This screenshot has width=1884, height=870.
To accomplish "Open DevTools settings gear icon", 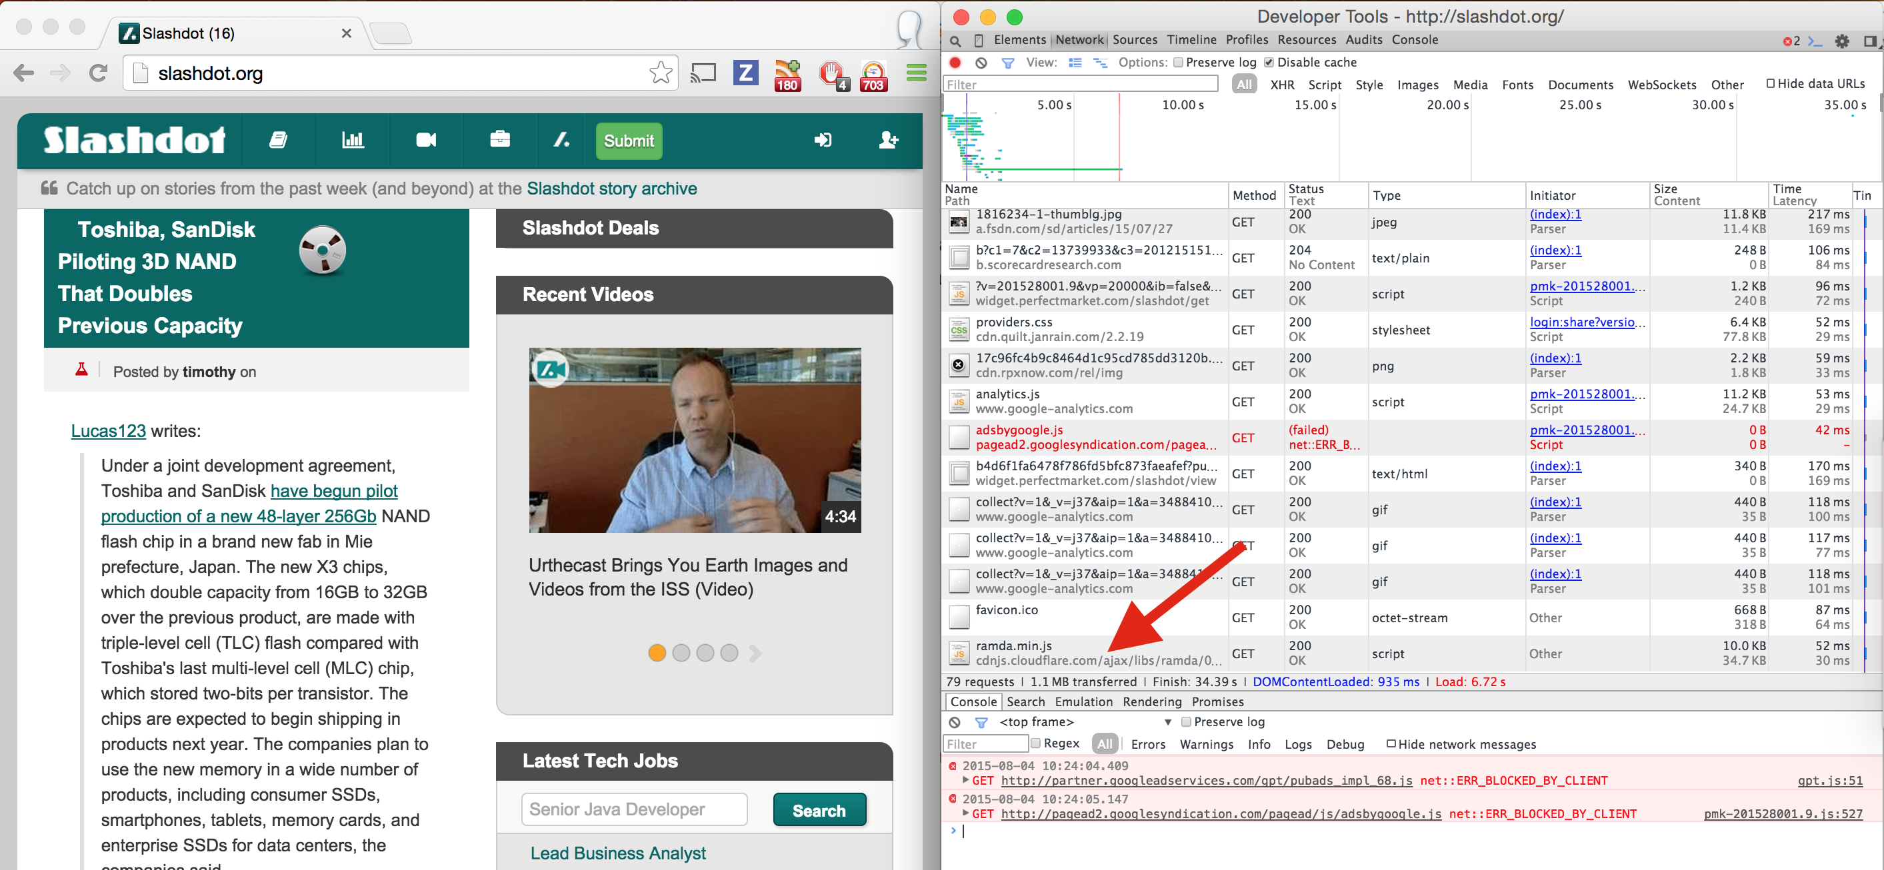I will coord(1841,41).
